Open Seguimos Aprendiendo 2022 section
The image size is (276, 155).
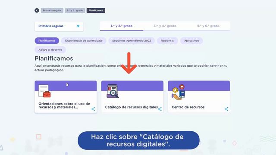coord(132,40)
